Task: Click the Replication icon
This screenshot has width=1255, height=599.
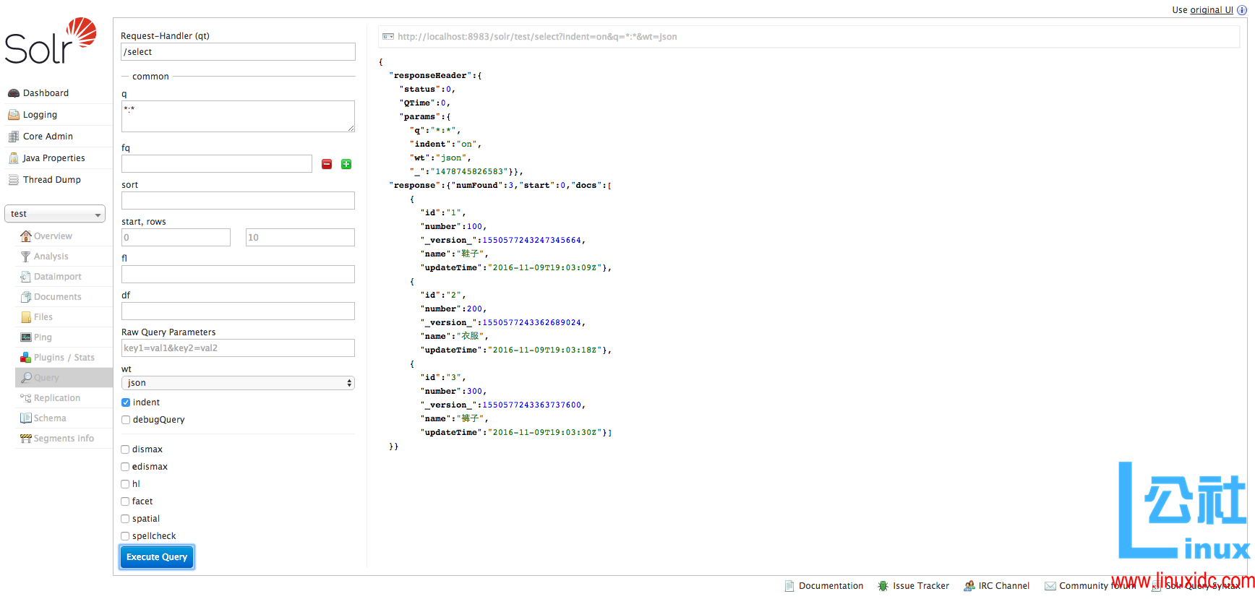Action: pyautogui.click(x=26, y=398)
